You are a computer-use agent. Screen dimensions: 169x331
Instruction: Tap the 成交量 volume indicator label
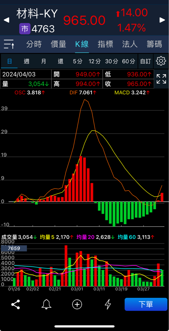click(x=9, y=237)
